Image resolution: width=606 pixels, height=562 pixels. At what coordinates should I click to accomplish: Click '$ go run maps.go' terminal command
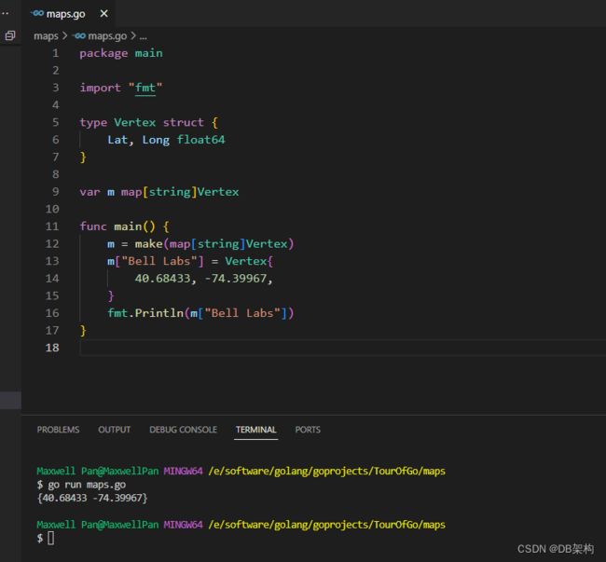[81, 485]
